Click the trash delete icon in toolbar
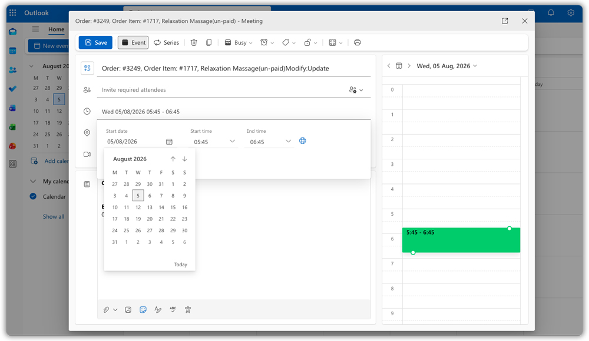The height and width of the screenshot is (341, 589). point(194,42)
